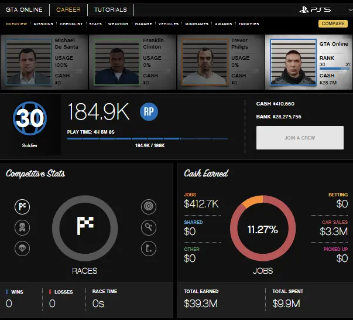Select Trevor Philips character card

[221, 62]
